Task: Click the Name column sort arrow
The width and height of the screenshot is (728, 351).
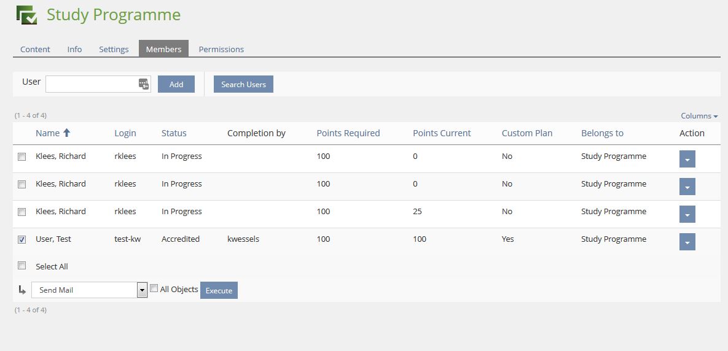Action: (x=67, y=133)
